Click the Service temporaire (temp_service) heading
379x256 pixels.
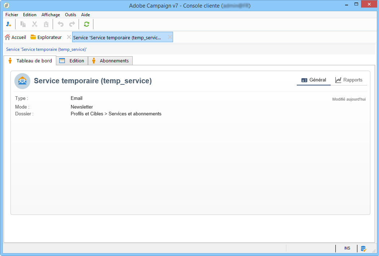(x=93, y=81)
